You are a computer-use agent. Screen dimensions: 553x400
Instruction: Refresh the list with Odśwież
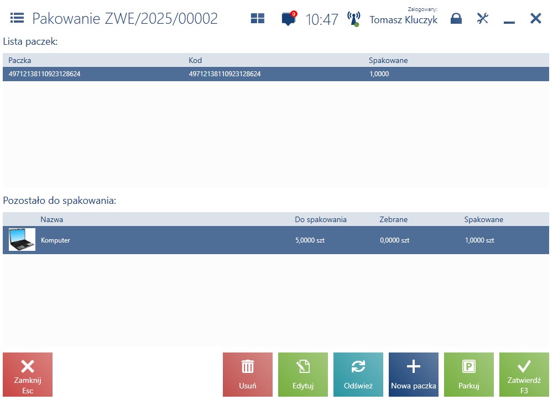358,375
